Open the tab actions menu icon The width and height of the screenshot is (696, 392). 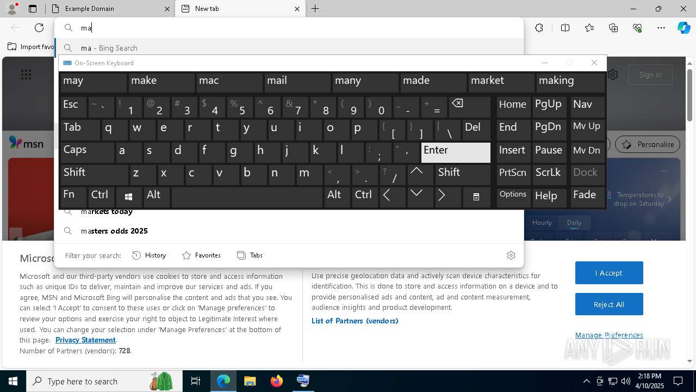pos(33,9)
